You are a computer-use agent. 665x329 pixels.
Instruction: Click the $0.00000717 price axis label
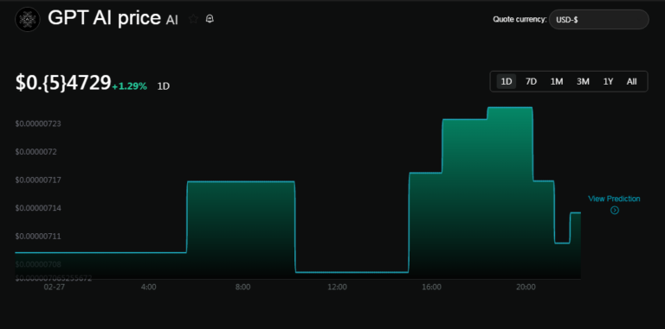[38, 180]
